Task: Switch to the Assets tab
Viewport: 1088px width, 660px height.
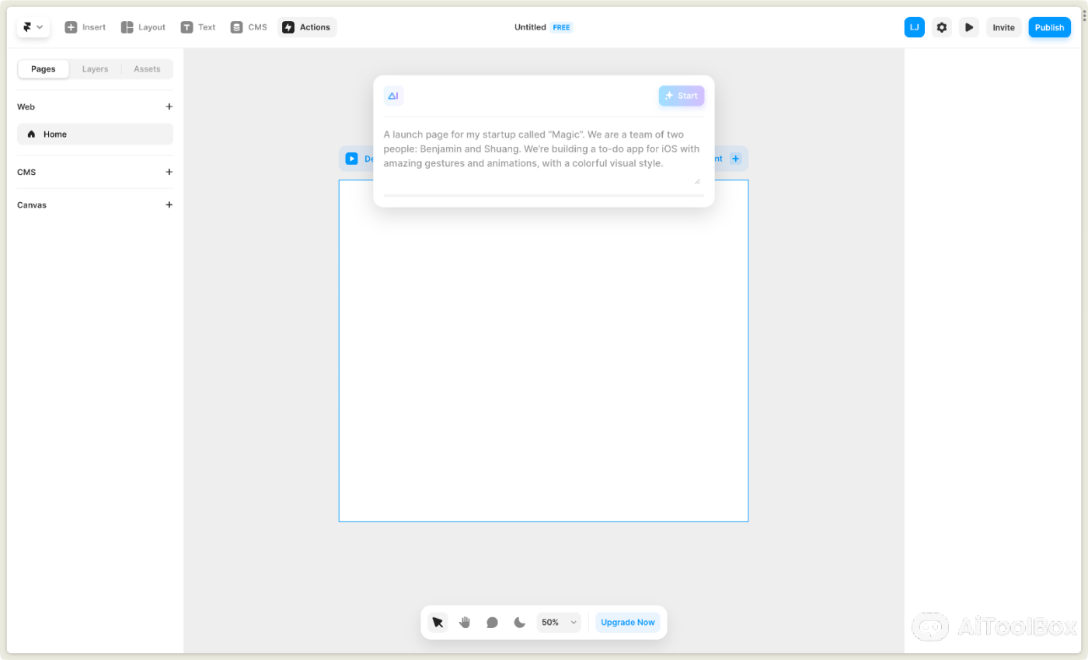Action: pyautogui.click(x=147, y=68)
